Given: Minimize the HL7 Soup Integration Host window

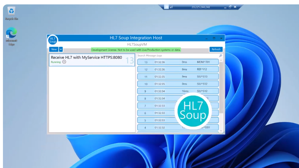Looking at the screenshot, I should coord(206,38).
